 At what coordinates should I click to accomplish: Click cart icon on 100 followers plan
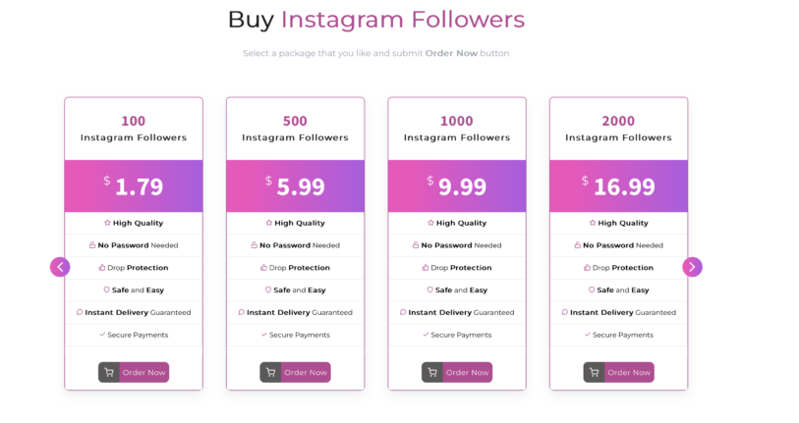pos(109,372)
